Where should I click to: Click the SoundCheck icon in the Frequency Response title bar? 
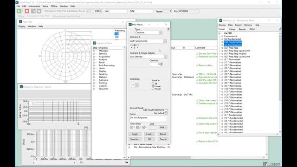21,87
